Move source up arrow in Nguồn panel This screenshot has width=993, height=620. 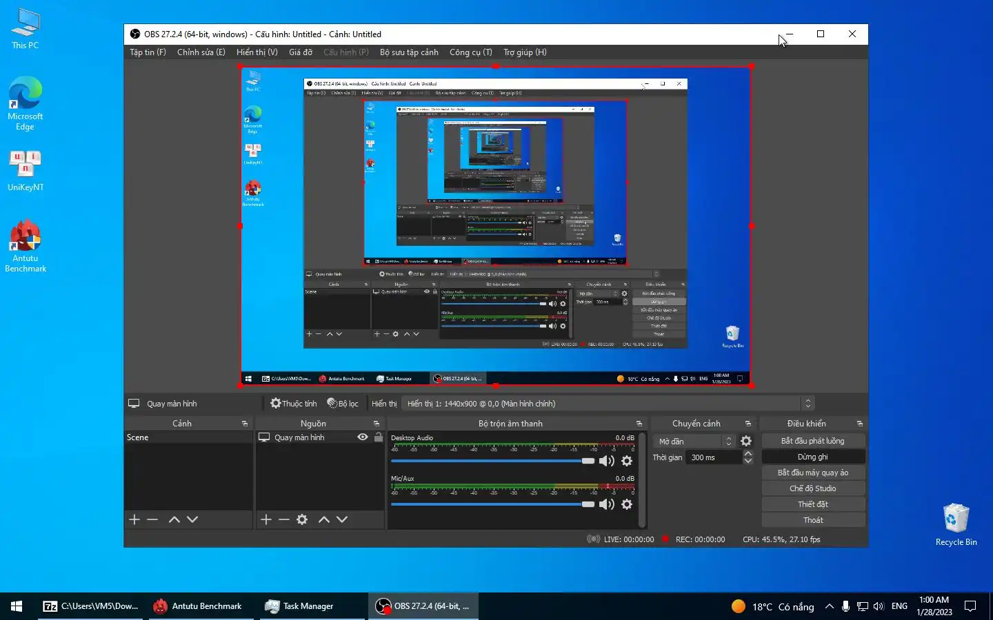click(324, 519)
